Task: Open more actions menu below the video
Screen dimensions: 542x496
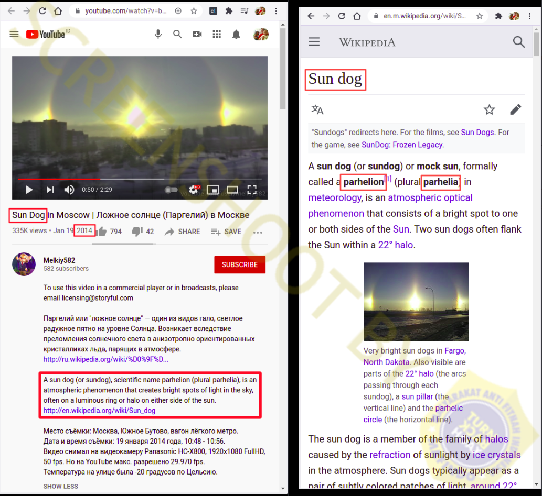Action: tap(258, 233)
